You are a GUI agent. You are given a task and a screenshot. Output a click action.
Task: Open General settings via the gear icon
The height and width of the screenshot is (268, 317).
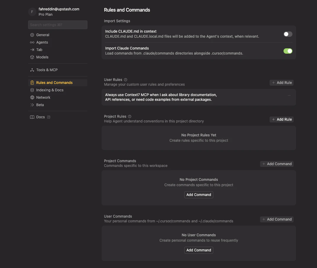pyautogui.click(x=32, y=35)
